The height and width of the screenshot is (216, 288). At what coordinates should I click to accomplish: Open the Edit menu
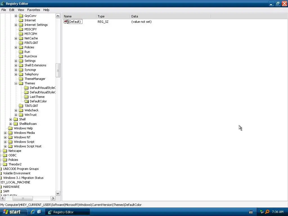point(12,10)
